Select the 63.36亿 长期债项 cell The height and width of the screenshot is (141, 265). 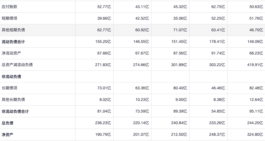point(142,88)
